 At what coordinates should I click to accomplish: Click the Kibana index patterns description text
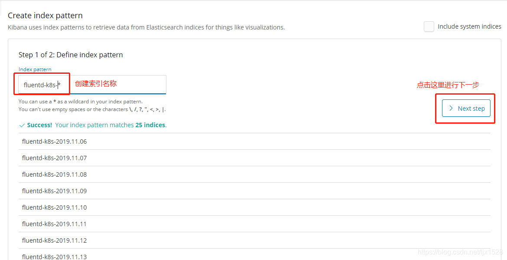click(146, 27)
